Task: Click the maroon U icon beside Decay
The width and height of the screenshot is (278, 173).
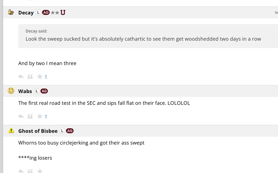Action: click(x=63, y=13)
